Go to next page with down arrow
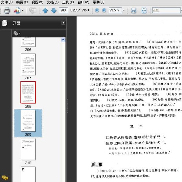The image size is (182, 182). coord(54,11)
